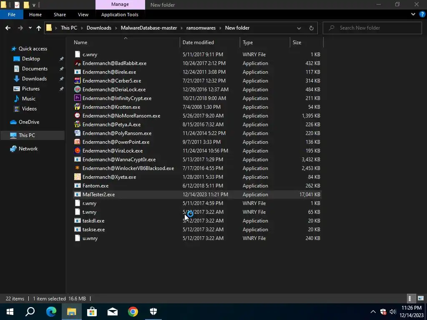Select the taskdl.exe file name

click(93, 221)
